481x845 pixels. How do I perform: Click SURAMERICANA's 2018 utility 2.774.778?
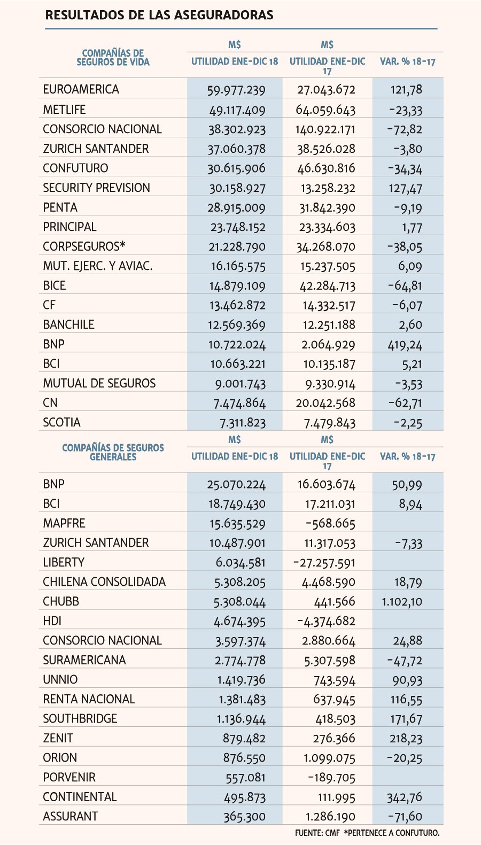click(240, 661)
